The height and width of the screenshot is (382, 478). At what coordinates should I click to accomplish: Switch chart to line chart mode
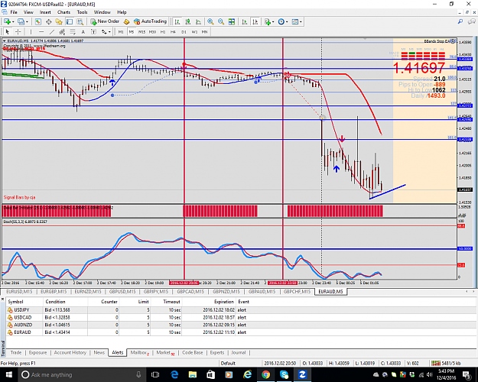(198, 21)
